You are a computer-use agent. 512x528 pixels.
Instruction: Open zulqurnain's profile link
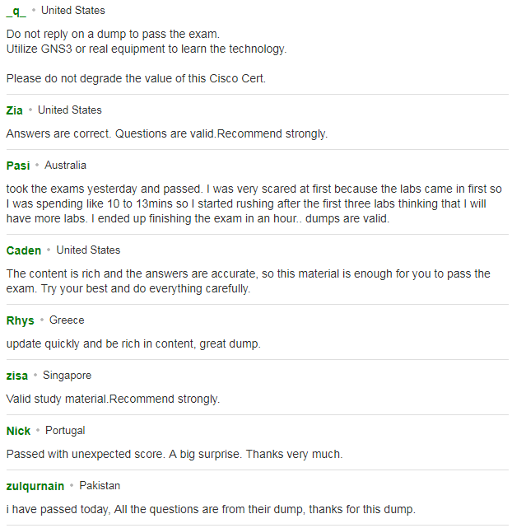coord(35,486)
